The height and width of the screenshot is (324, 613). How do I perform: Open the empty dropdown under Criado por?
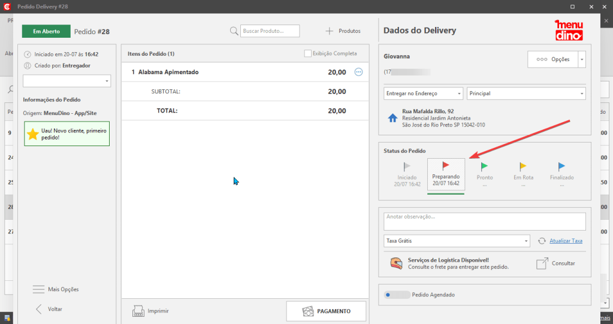pyautogui.click(x=67, y=81)
